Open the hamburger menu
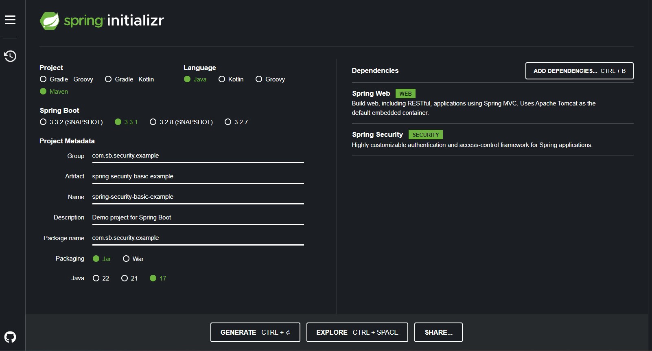 coord(10,20)
